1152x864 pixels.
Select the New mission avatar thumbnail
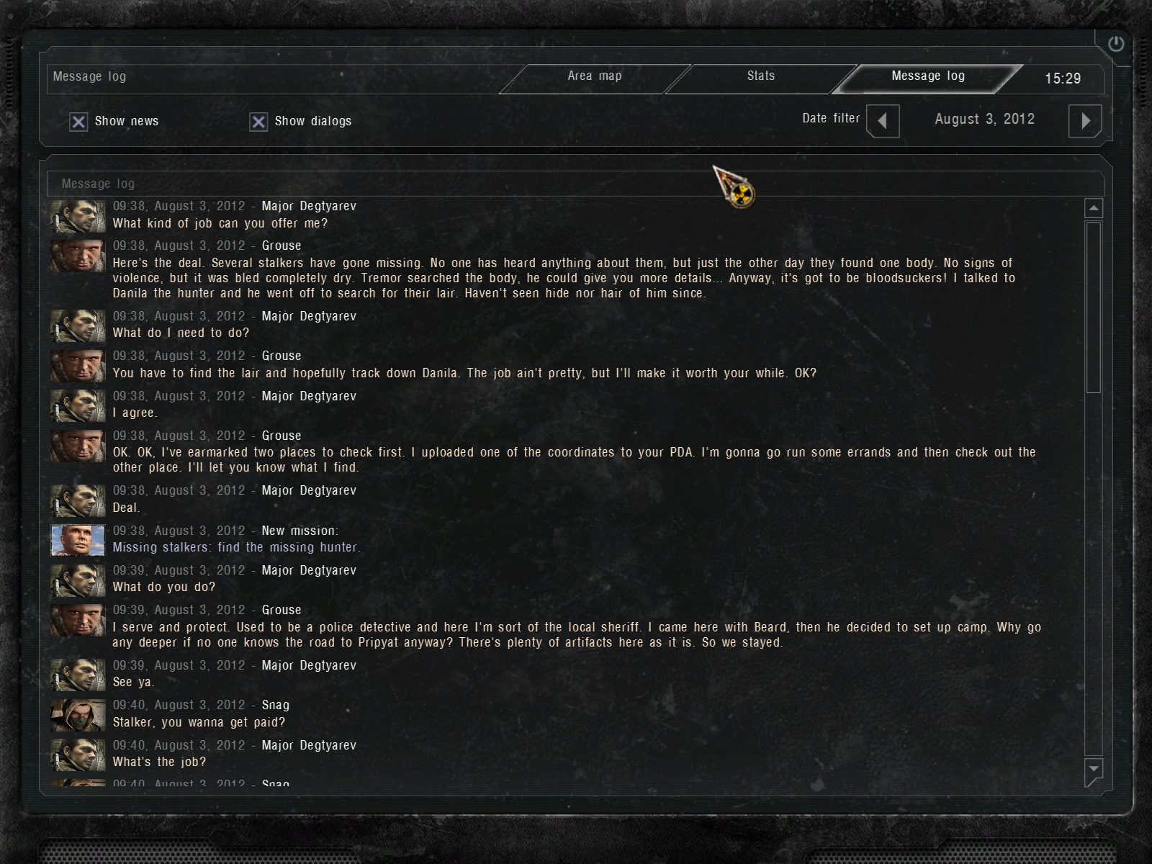click(78, 540)
